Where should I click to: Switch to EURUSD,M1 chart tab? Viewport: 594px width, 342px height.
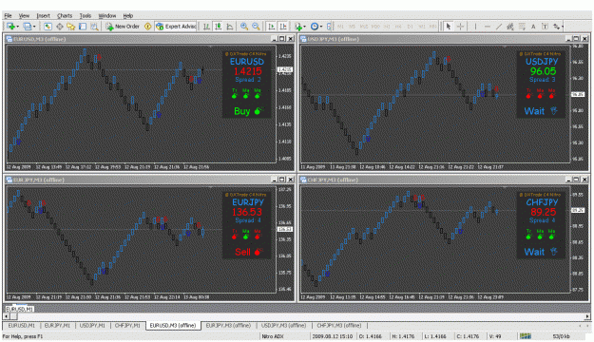tap(22, 325)
